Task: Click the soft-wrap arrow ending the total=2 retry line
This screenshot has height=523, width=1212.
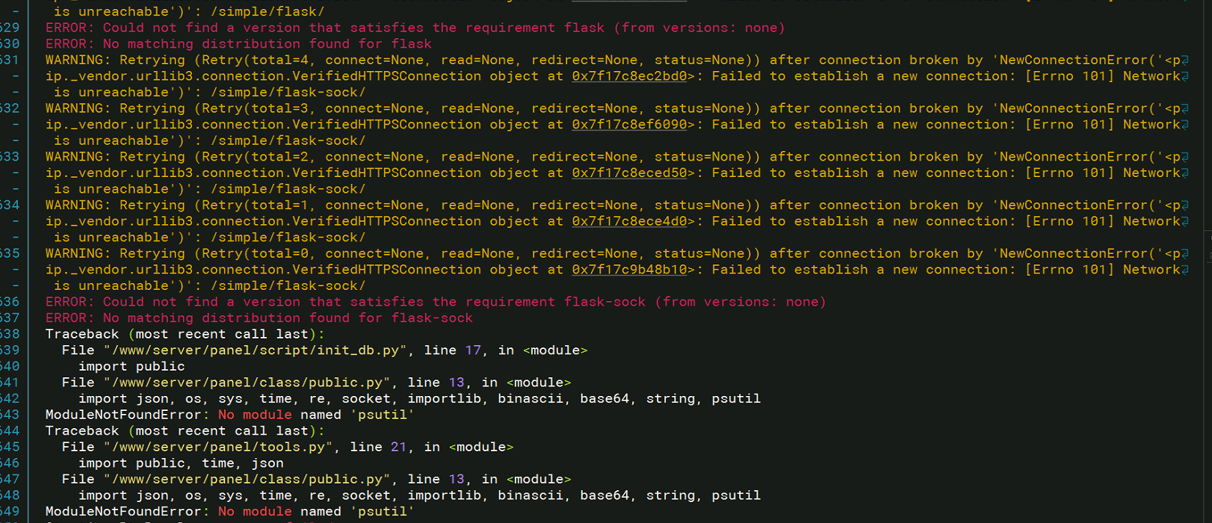Action: 1186,158
